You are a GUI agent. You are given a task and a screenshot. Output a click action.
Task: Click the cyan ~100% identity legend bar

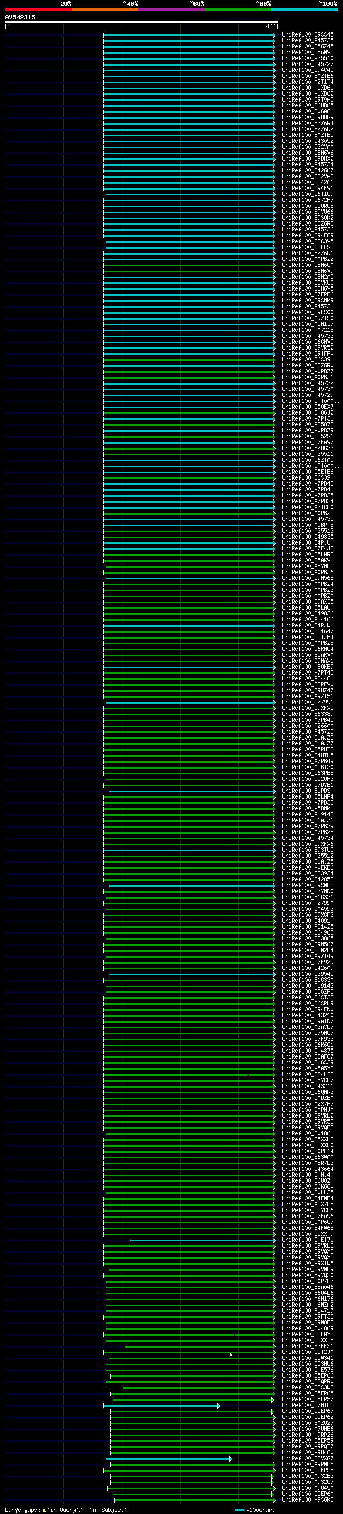(x=305, y=10)
